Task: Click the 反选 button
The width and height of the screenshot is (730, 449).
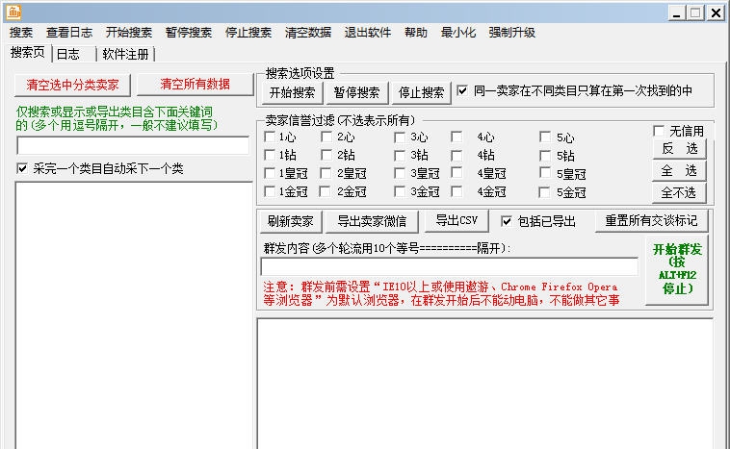Action: [679, 149]
